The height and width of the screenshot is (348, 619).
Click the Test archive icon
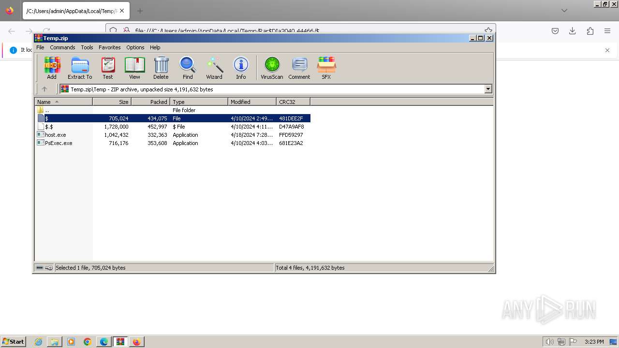tap(108, 68)
